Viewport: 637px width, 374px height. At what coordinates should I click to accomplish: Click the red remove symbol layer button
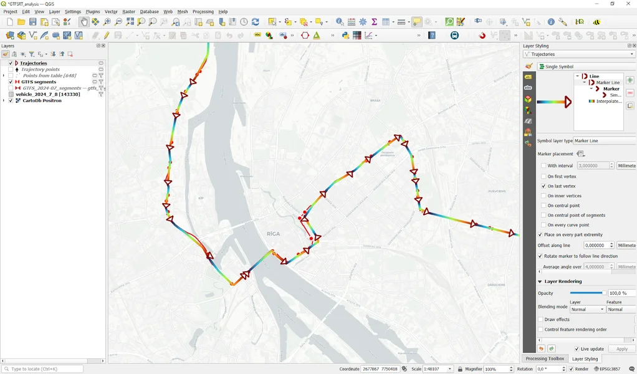click(x=630, y=93)
